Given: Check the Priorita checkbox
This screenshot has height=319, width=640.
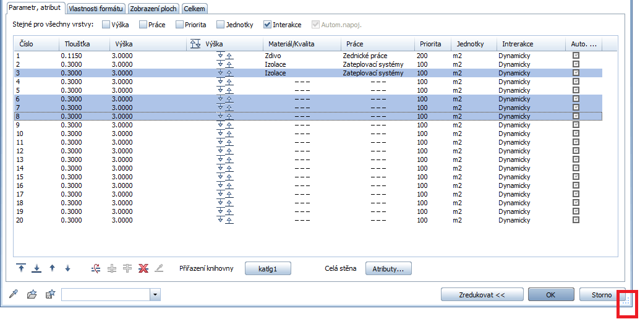Looking at the screenshot, I should click(x=179, y=25).
